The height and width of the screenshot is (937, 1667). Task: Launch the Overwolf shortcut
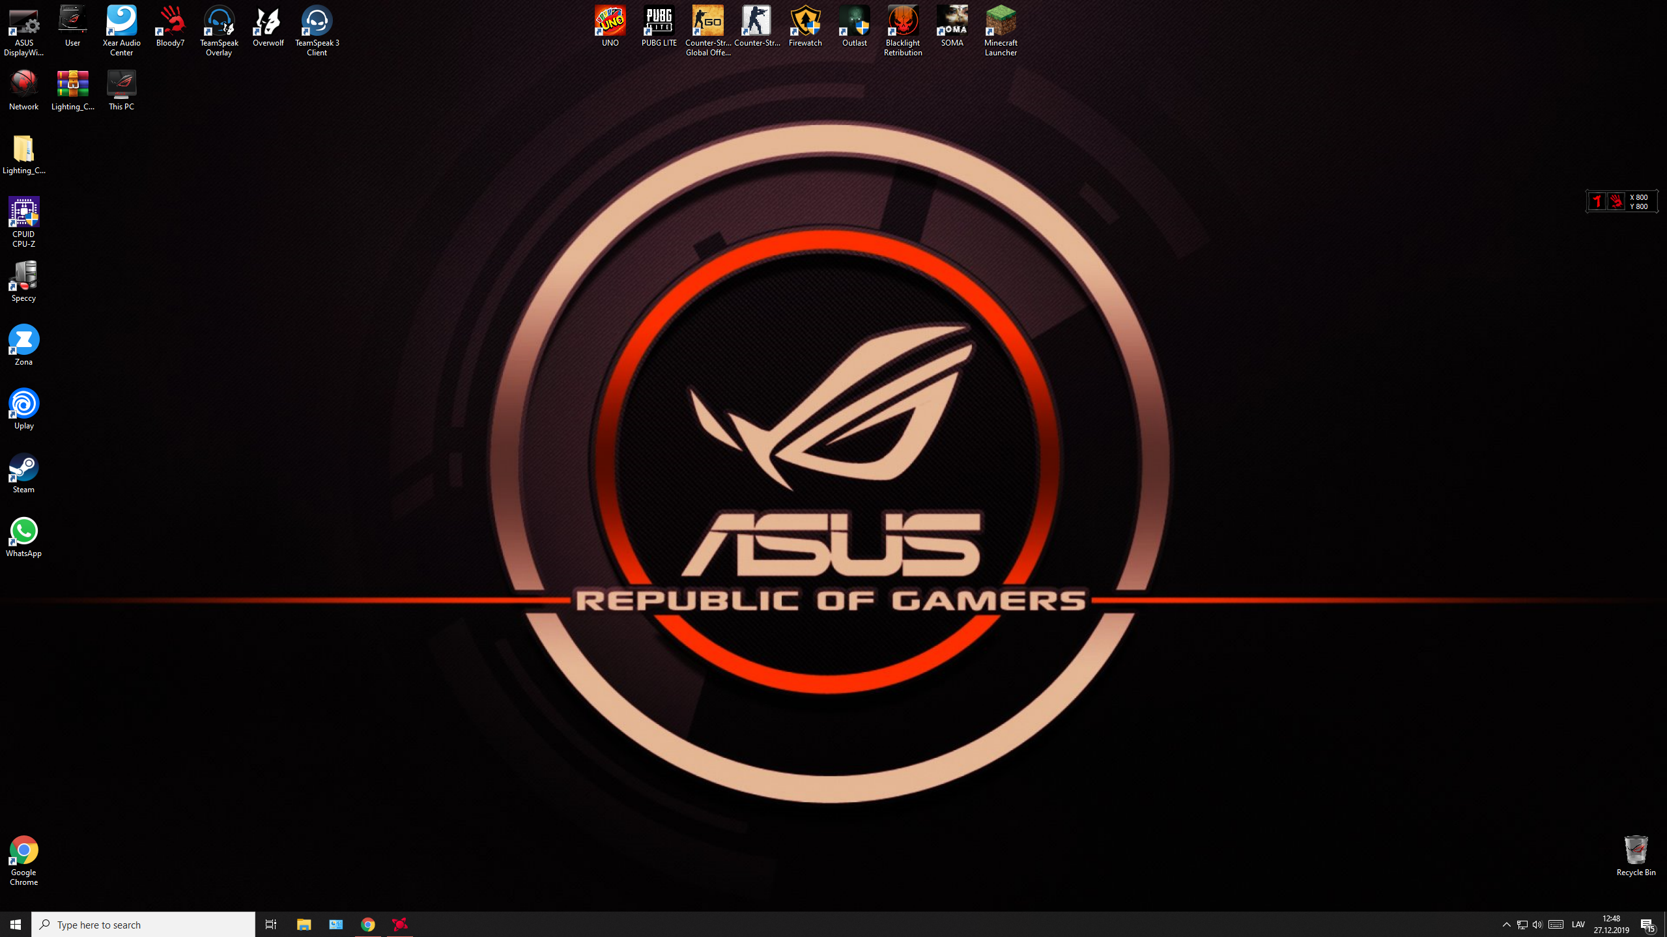(268, 26)
